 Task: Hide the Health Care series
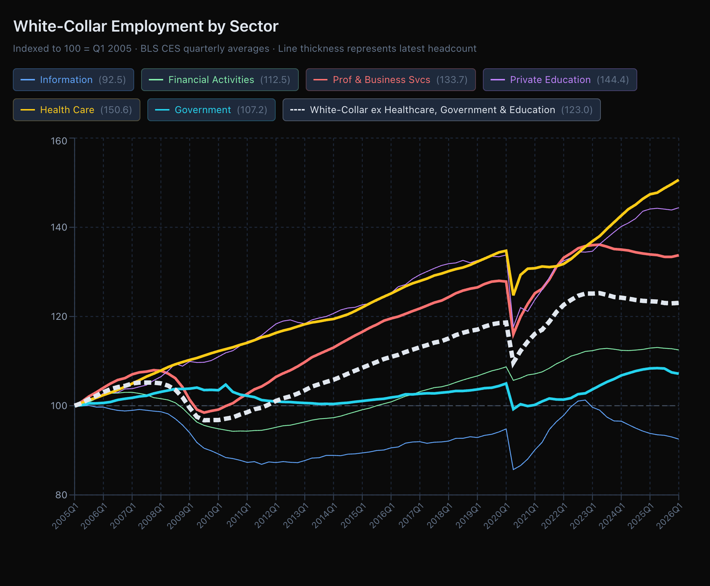point(76,110)
